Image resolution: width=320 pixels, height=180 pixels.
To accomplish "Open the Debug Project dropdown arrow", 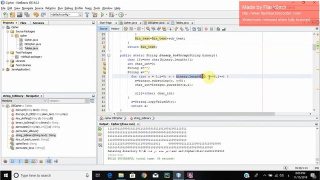I will tap(116, 14).
